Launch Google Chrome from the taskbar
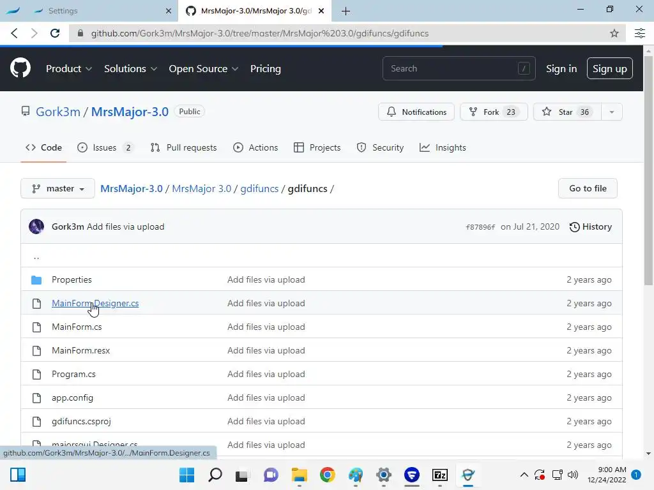Image resolution: width=654 pixels, height=490 pixels. 328,475
